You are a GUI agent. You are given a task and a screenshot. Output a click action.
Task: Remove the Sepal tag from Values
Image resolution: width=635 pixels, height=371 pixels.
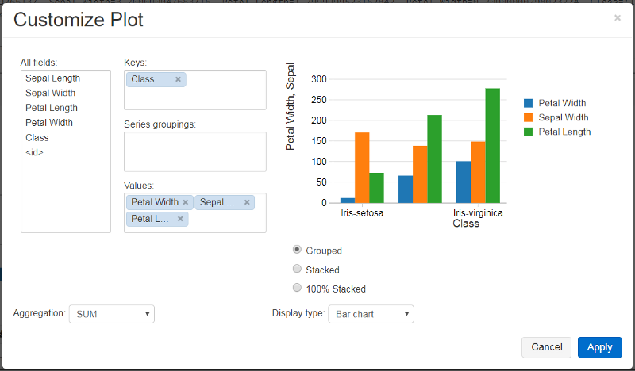(247, 202)
